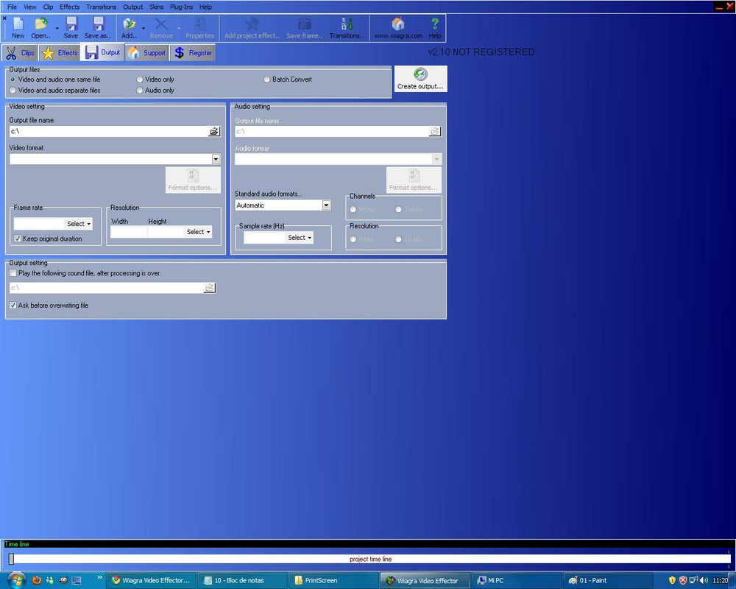Select the Stereo channel option
This screenshot has width=736, height=589.
[408, 210]
